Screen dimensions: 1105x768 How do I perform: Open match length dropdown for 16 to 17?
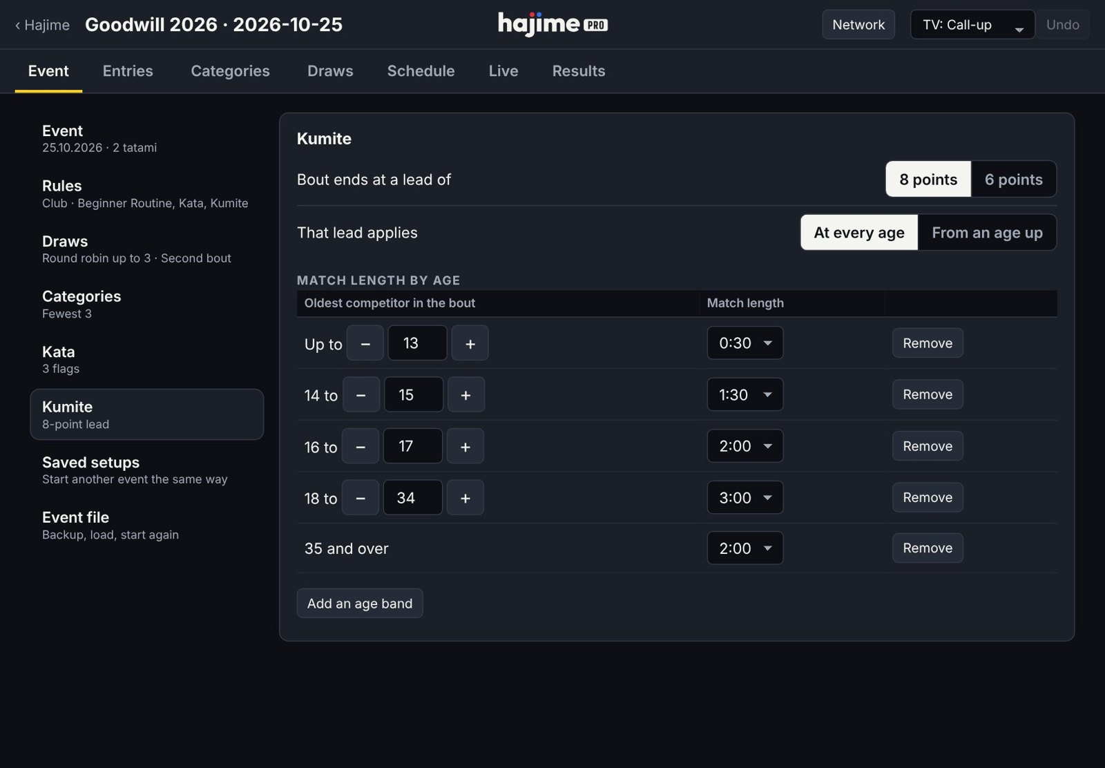point(745,446)
